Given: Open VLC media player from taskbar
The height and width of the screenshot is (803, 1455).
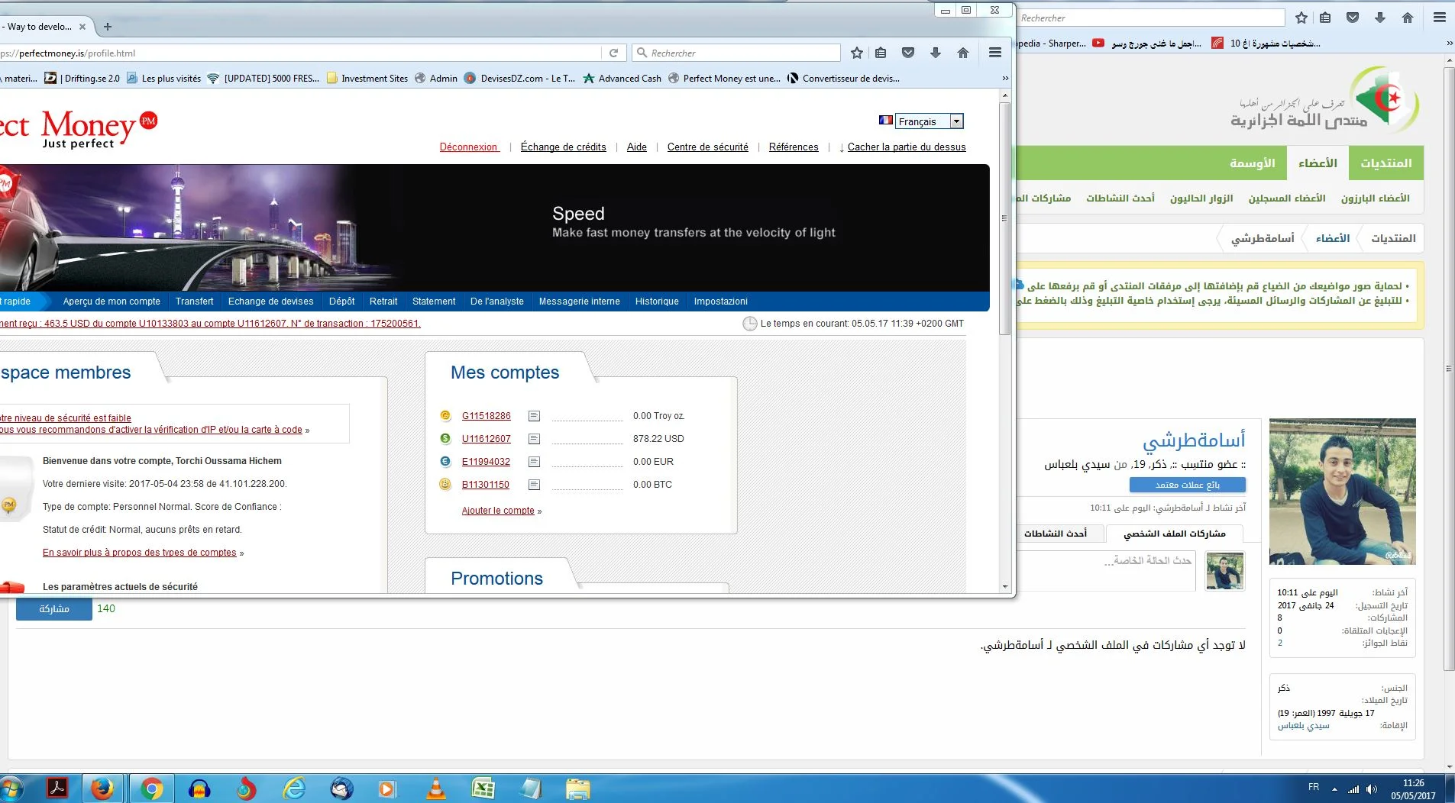Looking at the screenshot, I should pyautogui.click(x=435, y=788).
